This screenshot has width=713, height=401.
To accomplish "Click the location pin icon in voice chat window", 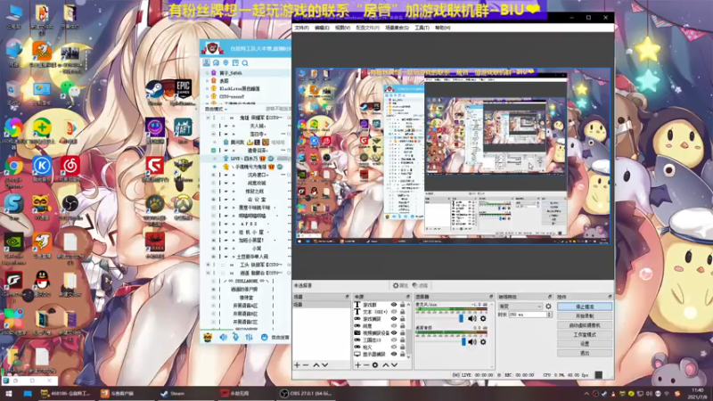I will tap(225, 62).
